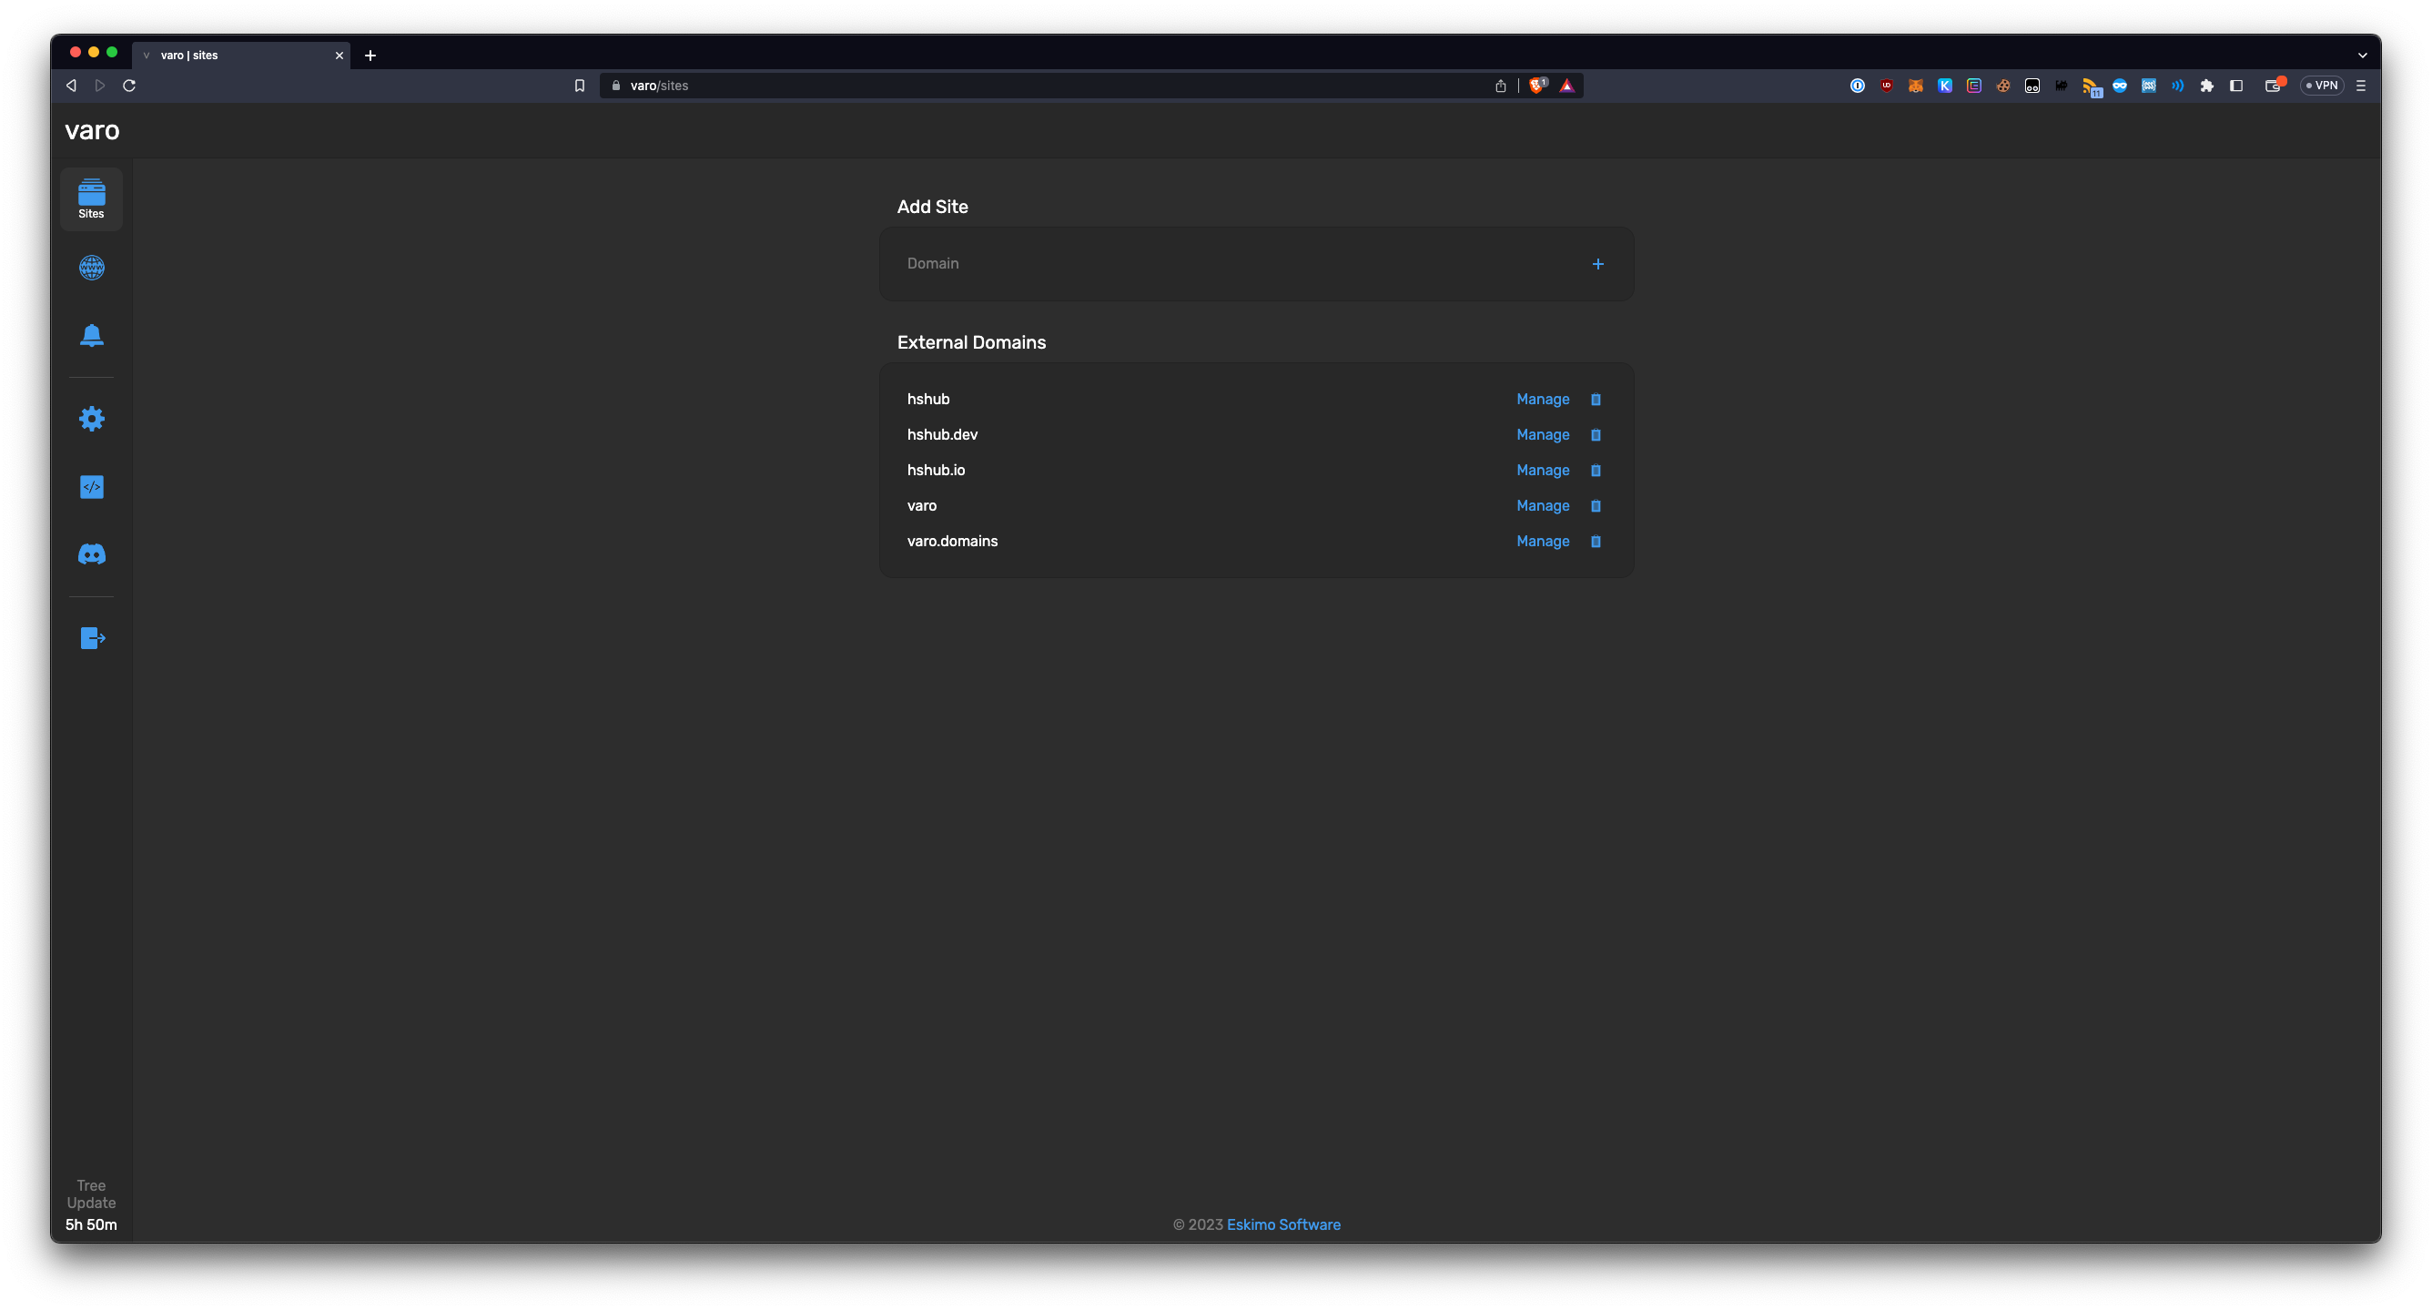Click the logout icon in sidebar

click(92, 638)
